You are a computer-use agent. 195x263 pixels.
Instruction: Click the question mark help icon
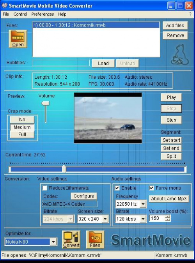point(190,14)
